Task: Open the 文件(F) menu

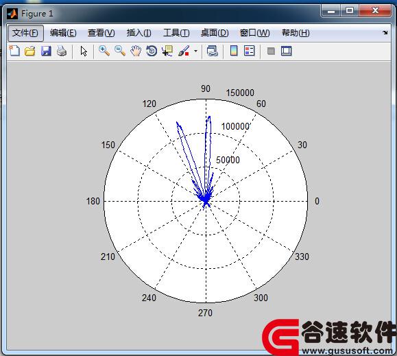Action: click(25, 33)
